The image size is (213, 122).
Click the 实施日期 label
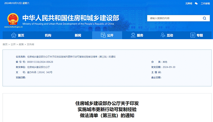click(x=21, y=78)
